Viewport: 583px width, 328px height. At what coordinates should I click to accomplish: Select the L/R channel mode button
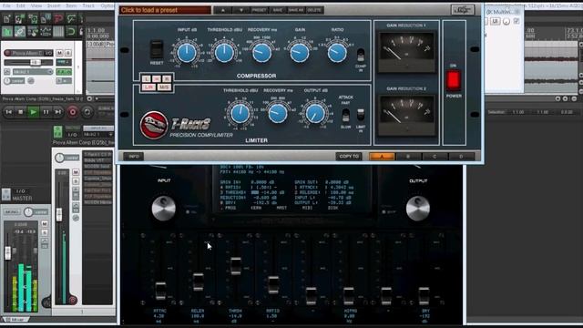point(149,87)
